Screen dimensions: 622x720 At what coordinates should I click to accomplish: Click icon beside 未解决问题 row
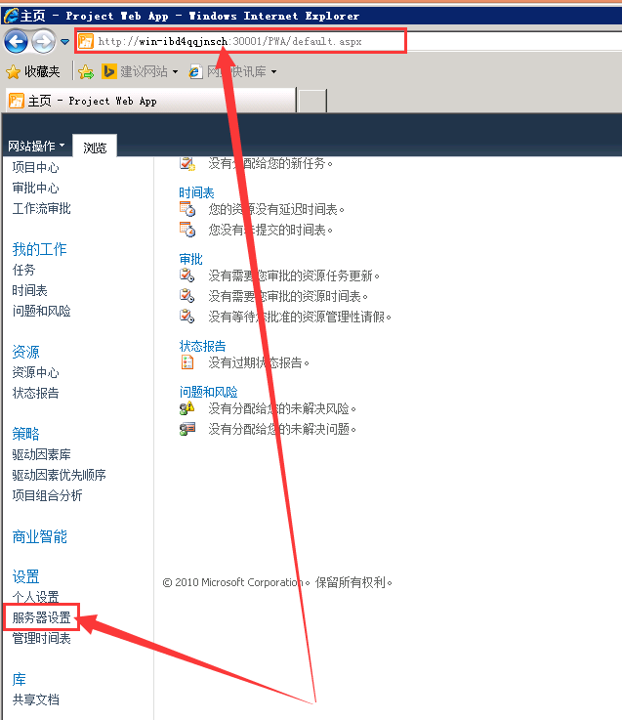187,429
